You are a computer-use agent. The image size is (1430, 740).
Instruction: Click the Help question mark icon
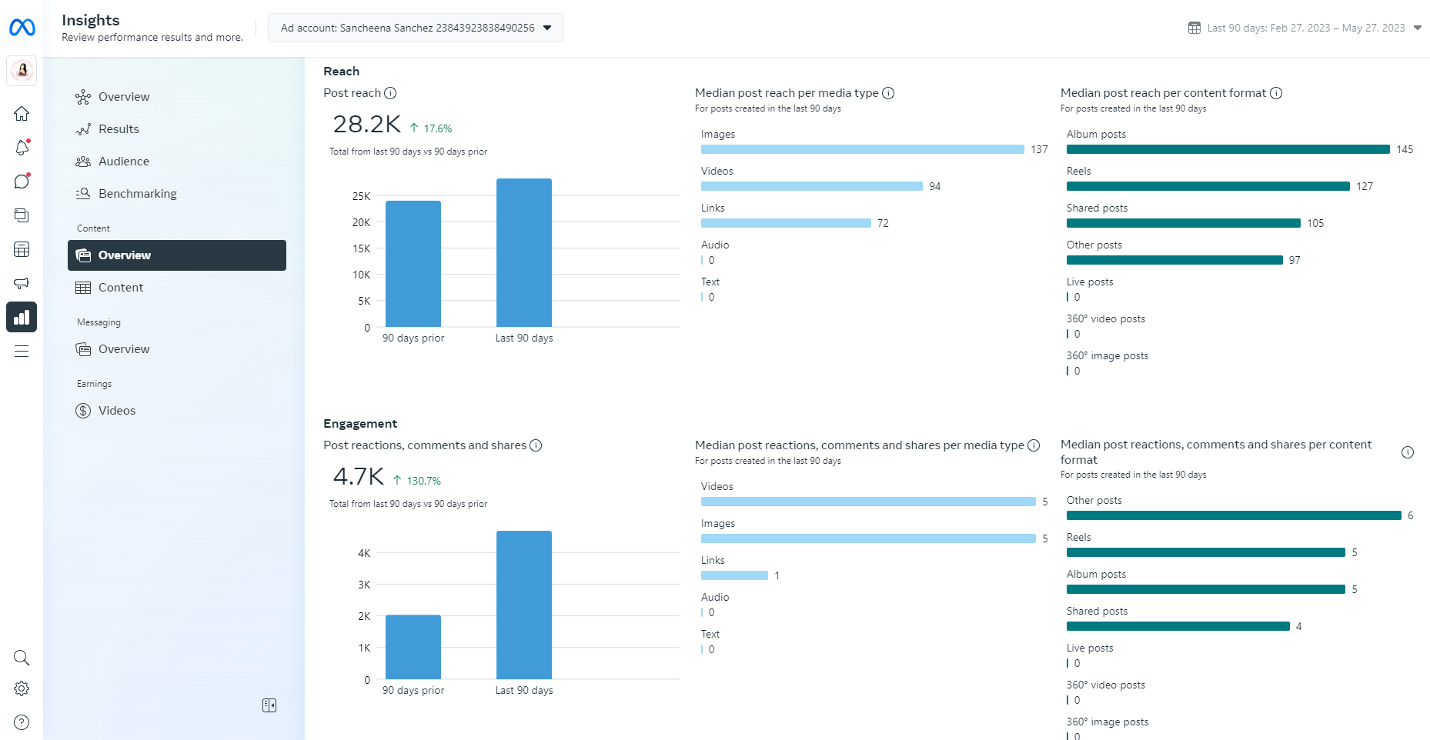[x=22, y=722]
